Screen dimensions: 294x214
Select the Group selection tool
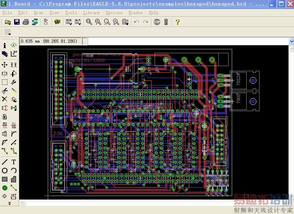tap(5, 82)
